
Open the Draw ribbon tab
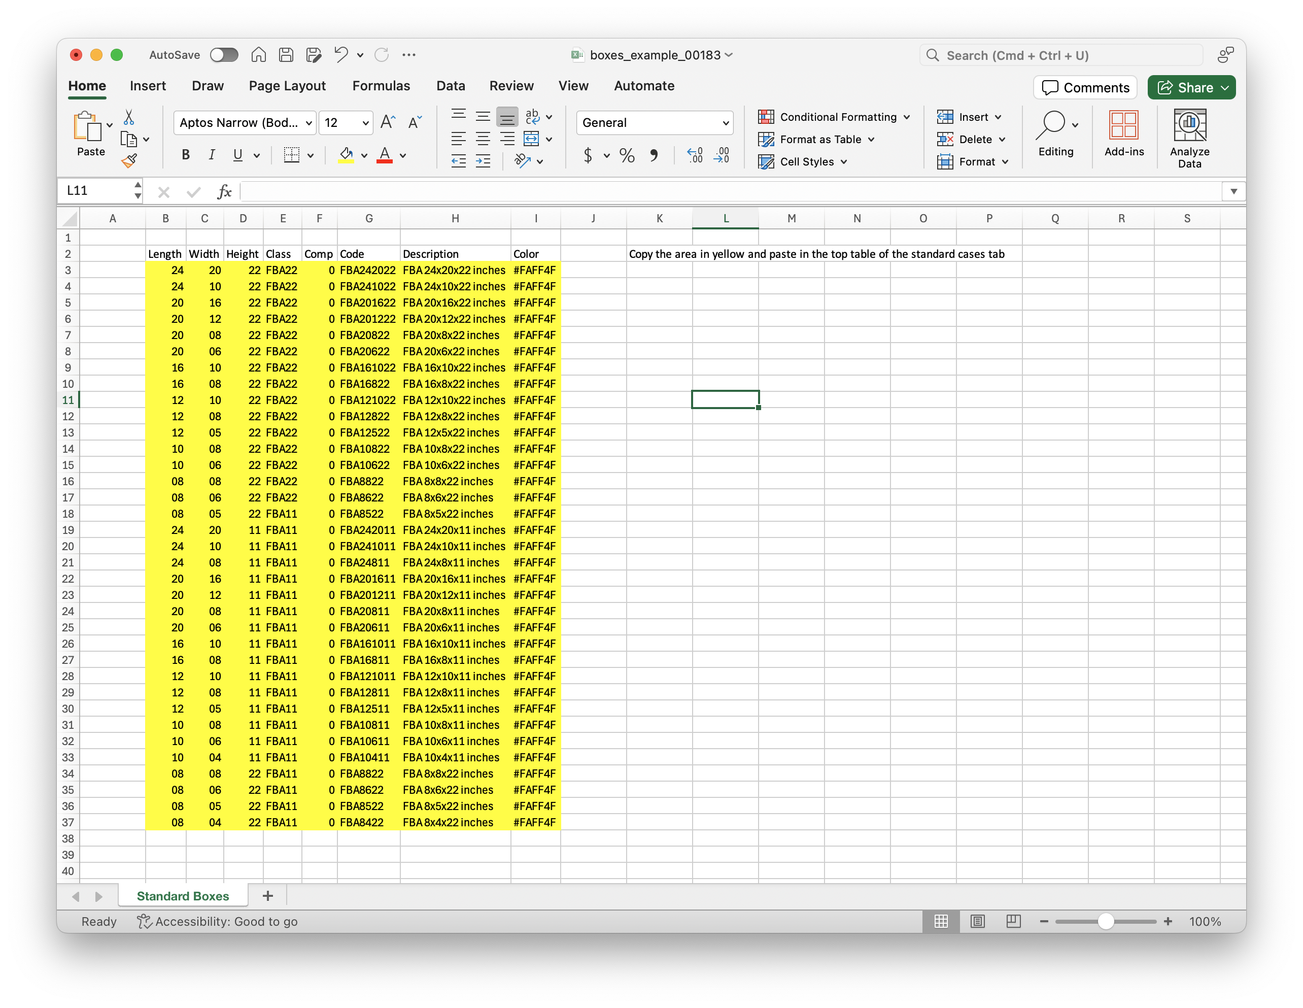tap(208, 86)
